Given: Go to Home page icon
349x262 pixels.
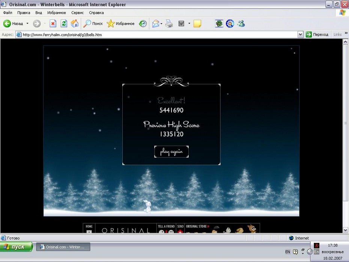Looking at the screenshot, I should [x=75, y=23].
